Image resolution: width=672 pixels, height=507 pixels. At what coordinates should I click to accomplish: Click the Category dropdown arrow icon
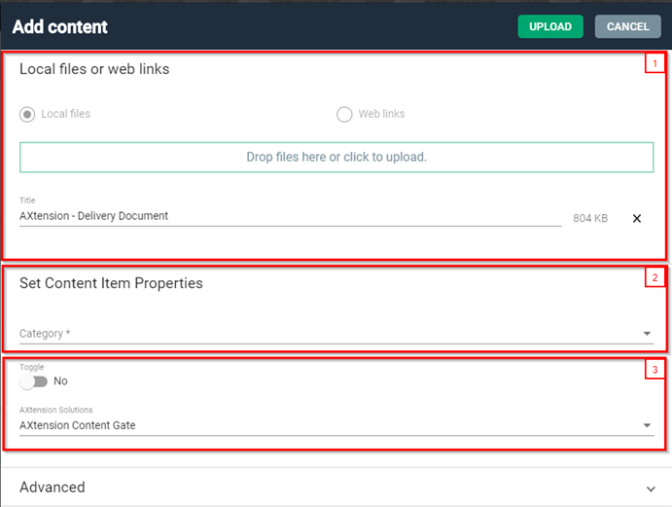[x=648, y=334]
